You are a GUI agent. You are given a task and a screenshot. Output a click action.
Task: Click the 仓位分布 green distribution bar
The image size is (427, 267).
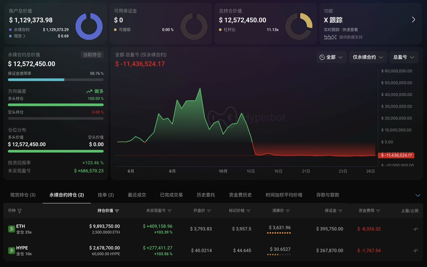coord(56,151)
